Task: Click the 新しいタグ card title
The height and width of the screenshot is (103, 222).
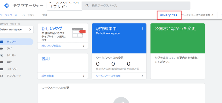Action: [x=52, y=29]
